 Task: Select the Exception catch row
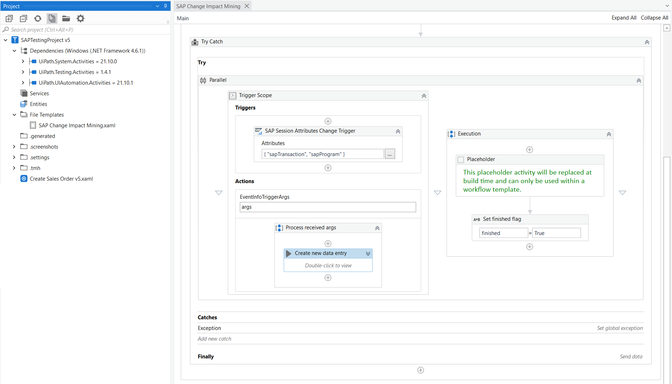click(x=421, y=328)
